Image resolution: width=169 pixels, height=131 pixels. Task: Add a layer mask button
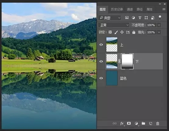(x=129, y=123)
